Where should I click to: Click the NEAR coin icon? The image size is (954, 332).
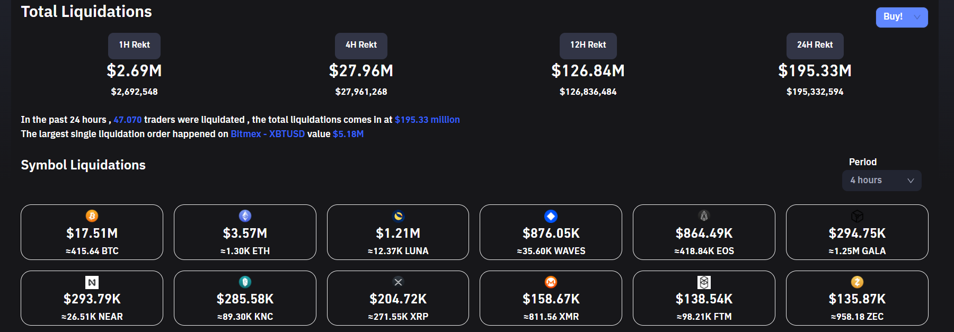(92, 282)
